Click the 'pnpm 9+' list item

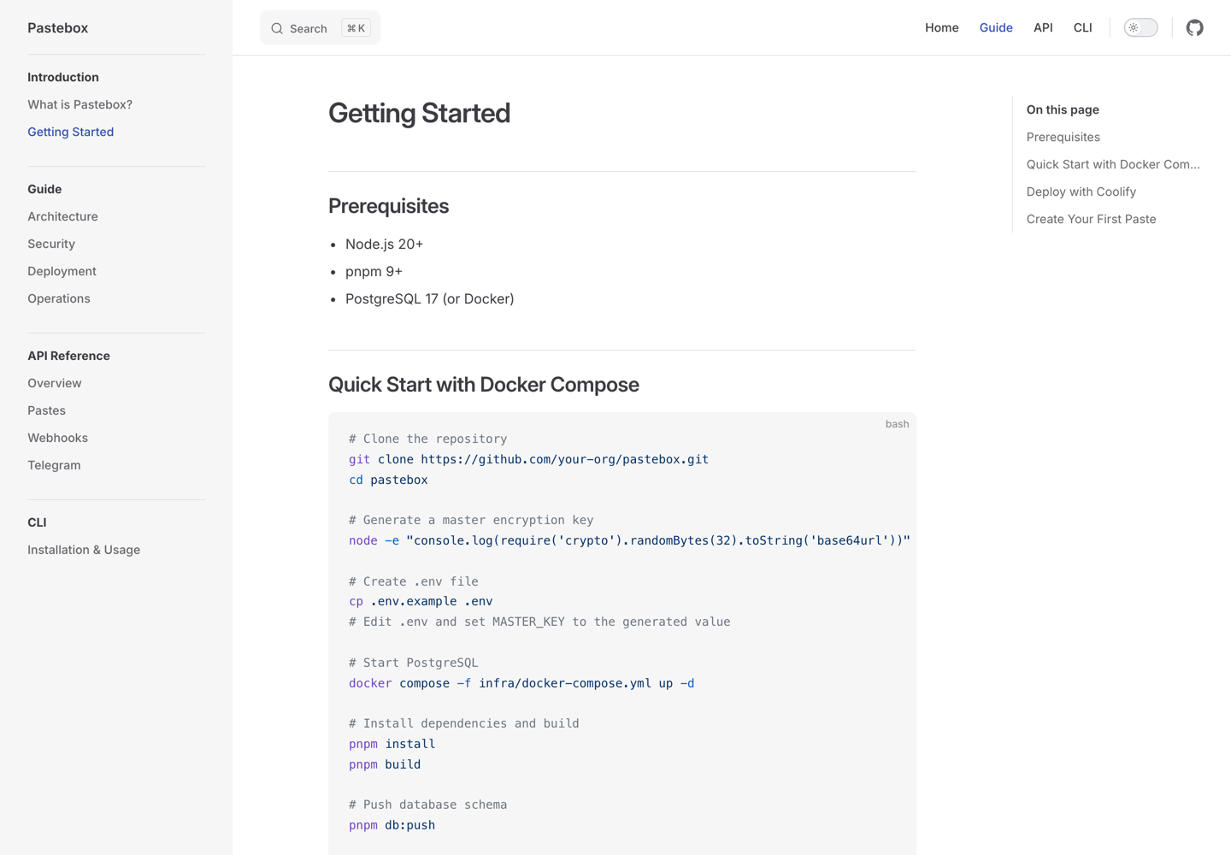click(x=374, y=271)
